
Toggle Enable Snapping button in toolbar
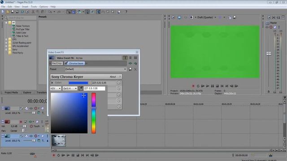69,12
